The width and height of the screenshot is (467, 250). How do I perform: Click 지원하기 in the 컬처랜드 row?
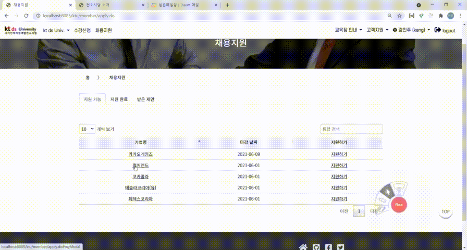(339, 166)
